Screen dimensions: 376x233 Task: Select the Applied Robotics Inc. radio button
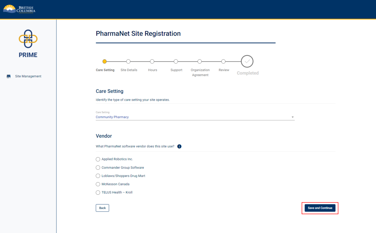pos(98,159)
